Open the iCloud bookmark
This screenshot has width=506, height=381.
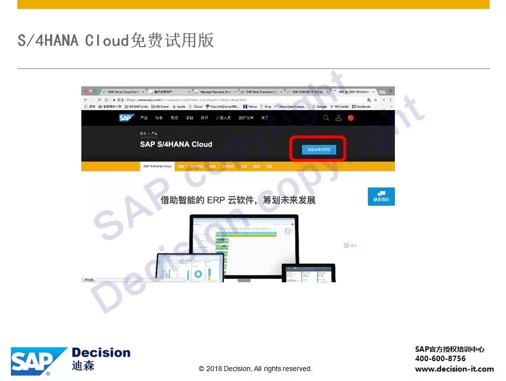(x=195, y=107)
